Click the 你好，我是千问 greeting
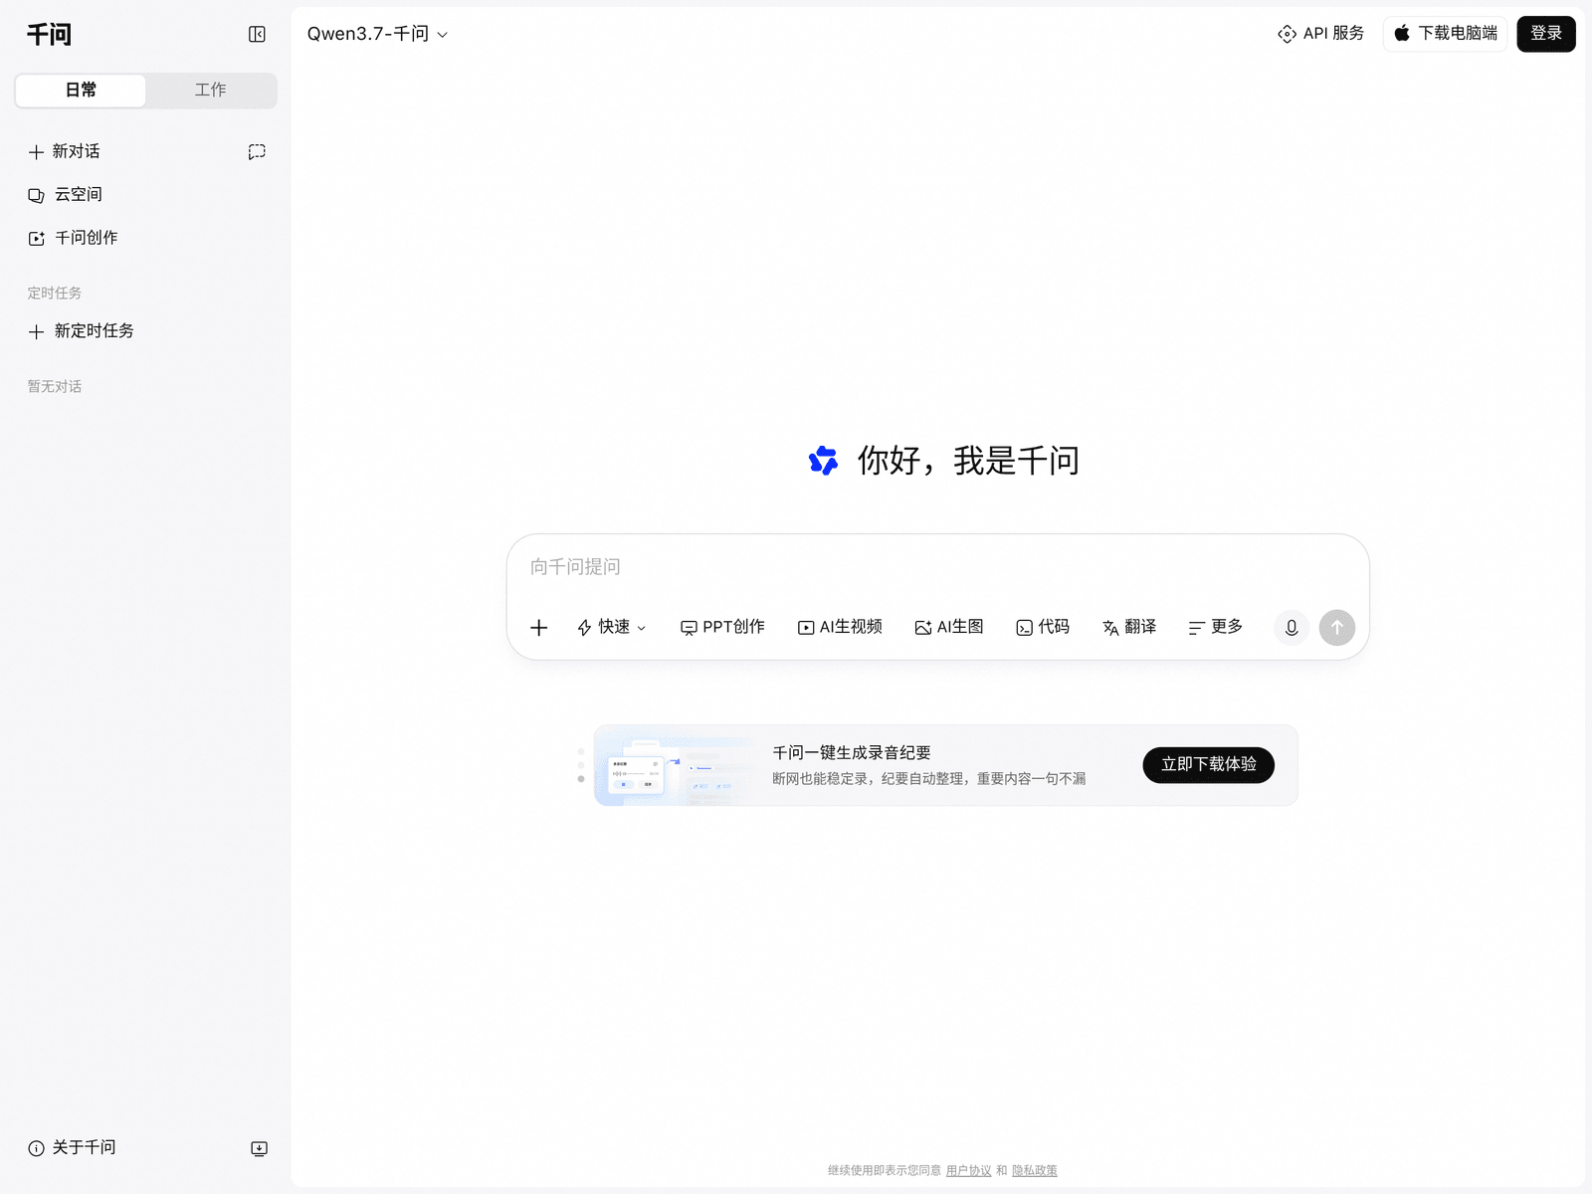Screen dimensions: 1592x1194 click(968, 461)
